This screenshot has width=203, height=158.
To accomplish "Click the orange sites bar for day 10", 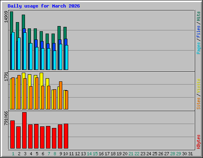I will 67,100.
